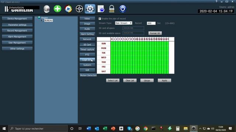Open the camera live view icon
Screen dimensions: 236x132
coord(47,9)
